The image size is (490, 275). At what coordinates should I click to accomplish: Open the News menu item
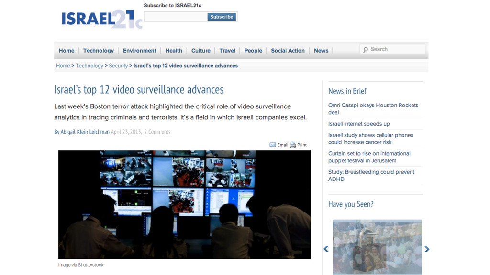(321, 51)
